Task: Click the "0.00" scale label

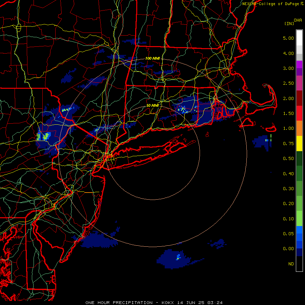Action: [x=288, y=249]
